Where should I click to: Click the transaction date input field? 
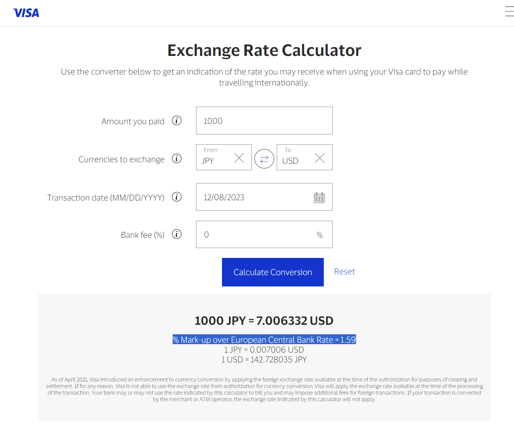coord(252,197)
